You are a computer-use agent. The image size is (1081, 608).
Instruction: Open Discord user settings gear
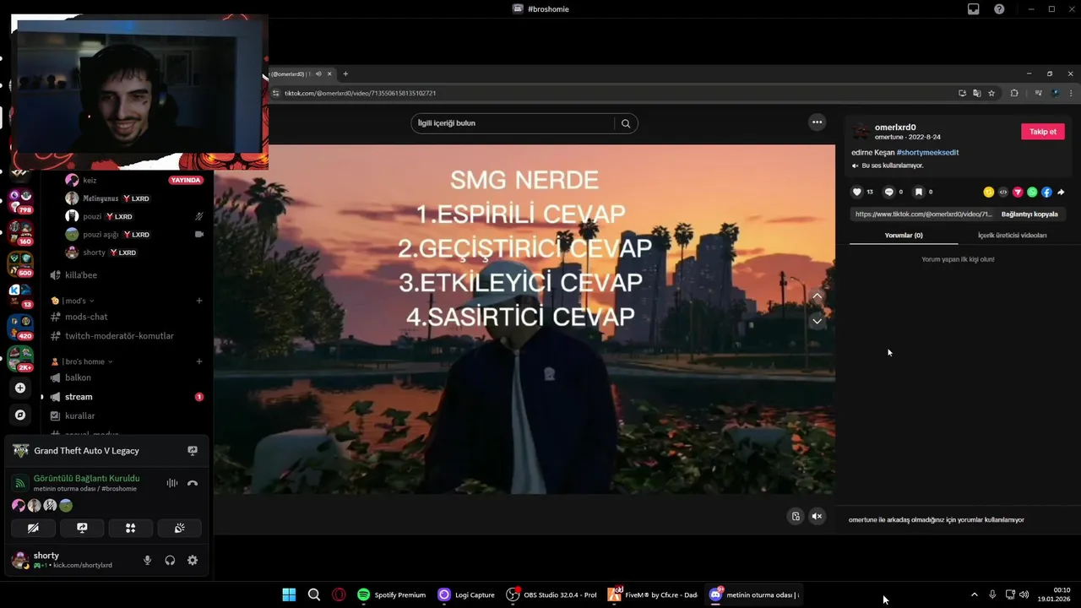193,560
